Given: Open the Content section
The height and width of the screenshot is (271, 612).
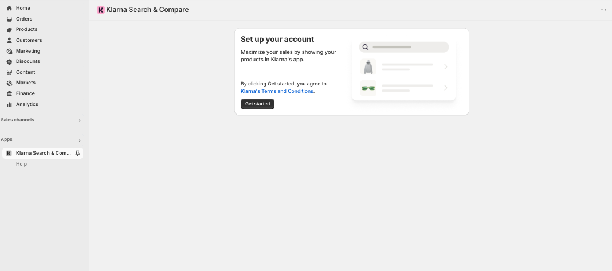Looking at the screenshot, I should 25,72.
